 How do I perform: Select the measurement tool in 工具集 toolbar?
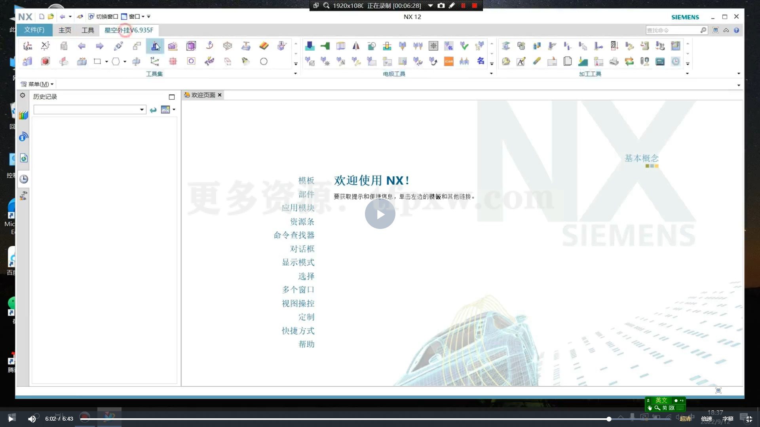(45, 46)
